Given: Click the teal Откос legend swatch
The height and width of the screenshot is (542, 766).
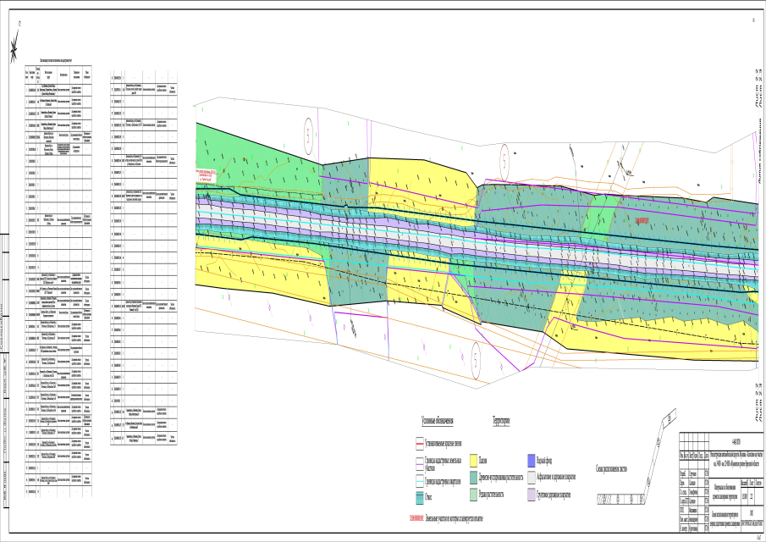Looking at the screenshot, I should [x=419, y=495].
